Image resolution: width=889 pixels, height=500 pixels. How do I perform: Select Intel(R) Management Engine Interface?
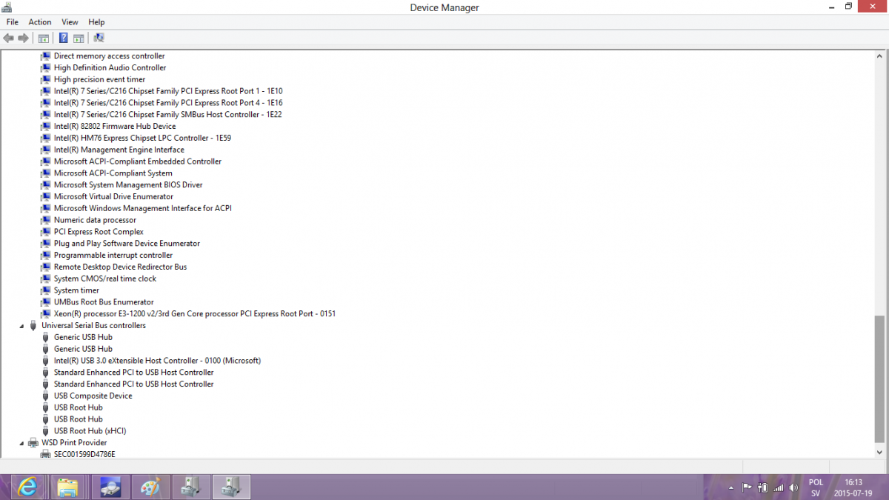tap(119, 150)
